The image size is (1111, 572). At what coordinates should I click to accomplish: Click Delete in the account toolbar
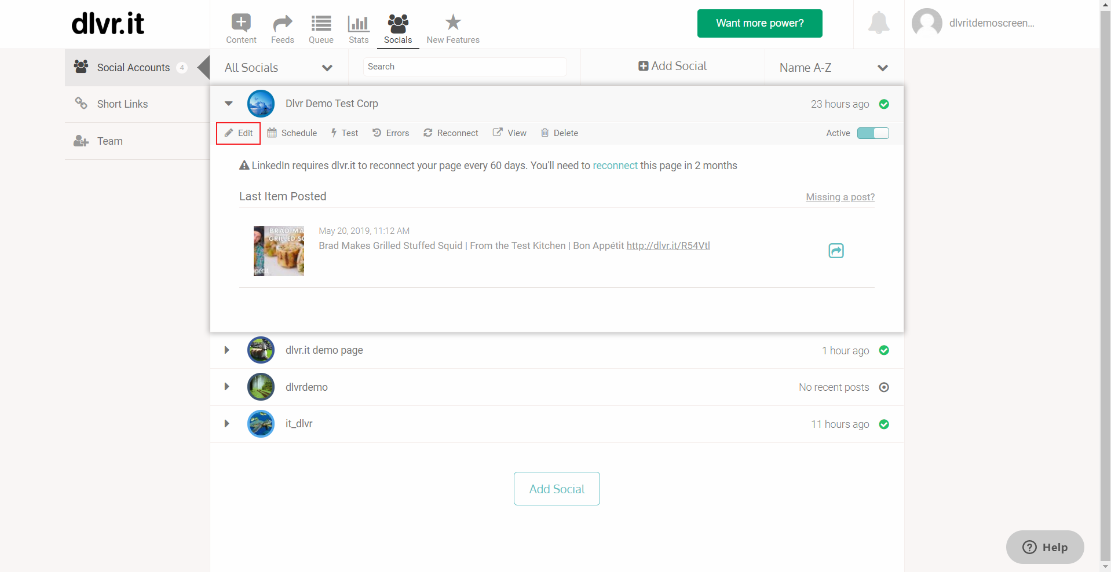click(560, 133)
